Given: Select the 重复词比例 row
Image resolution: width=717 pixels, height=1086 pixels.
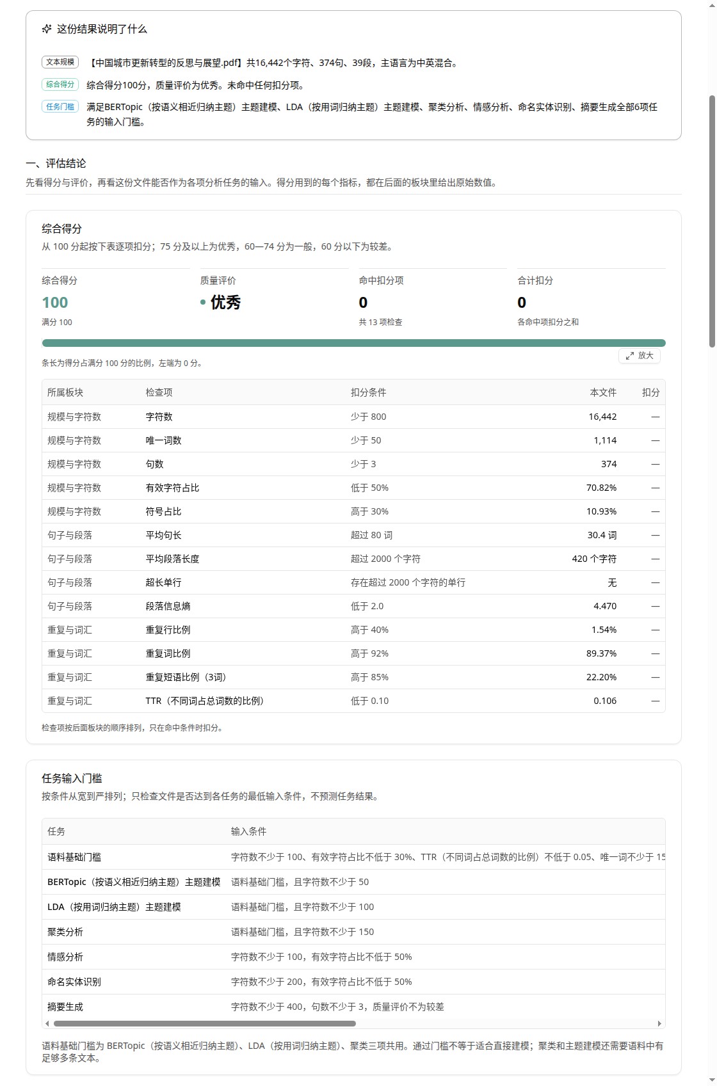Looking at the screenshot, I should pos(353,653).
